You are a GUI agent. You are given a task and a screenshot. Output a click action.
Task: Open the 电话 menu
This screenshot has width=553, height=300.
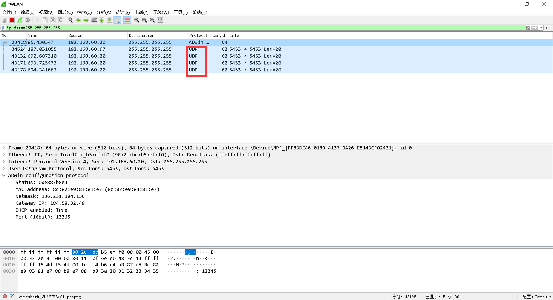click(x=141, y=12)
